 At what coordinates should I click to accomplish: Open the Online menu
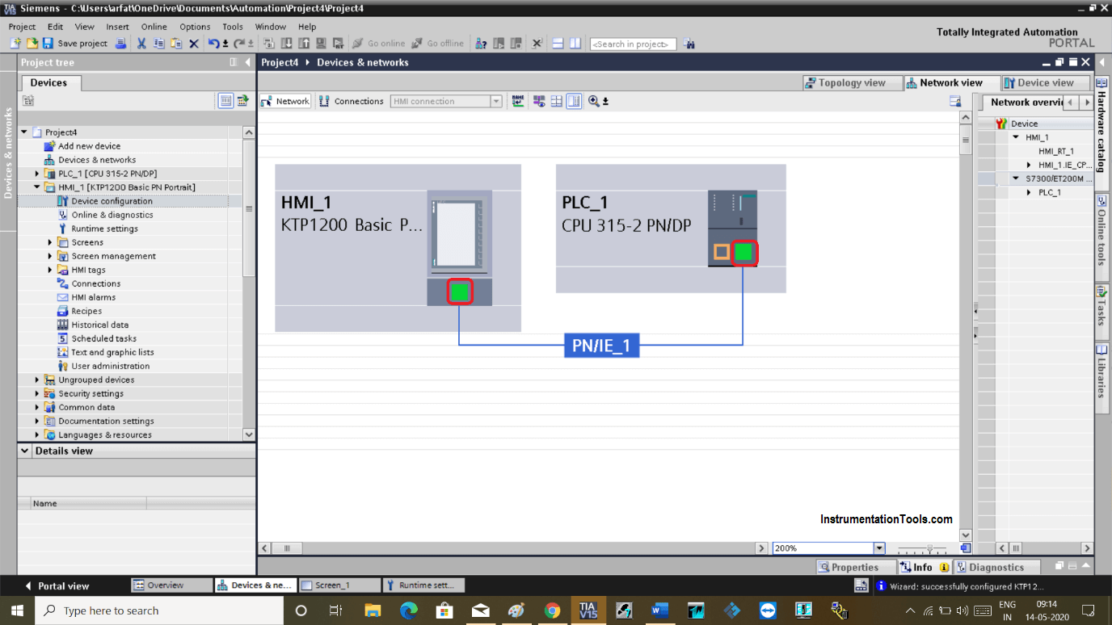point(154,27)
